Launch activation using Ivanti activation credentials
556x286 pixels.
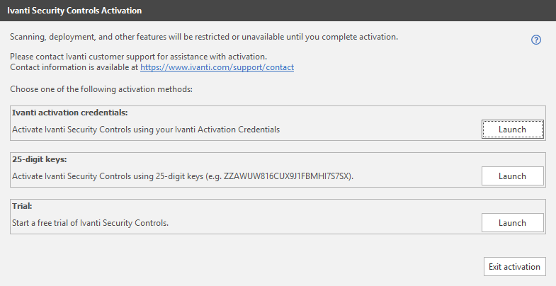point(512,130)
